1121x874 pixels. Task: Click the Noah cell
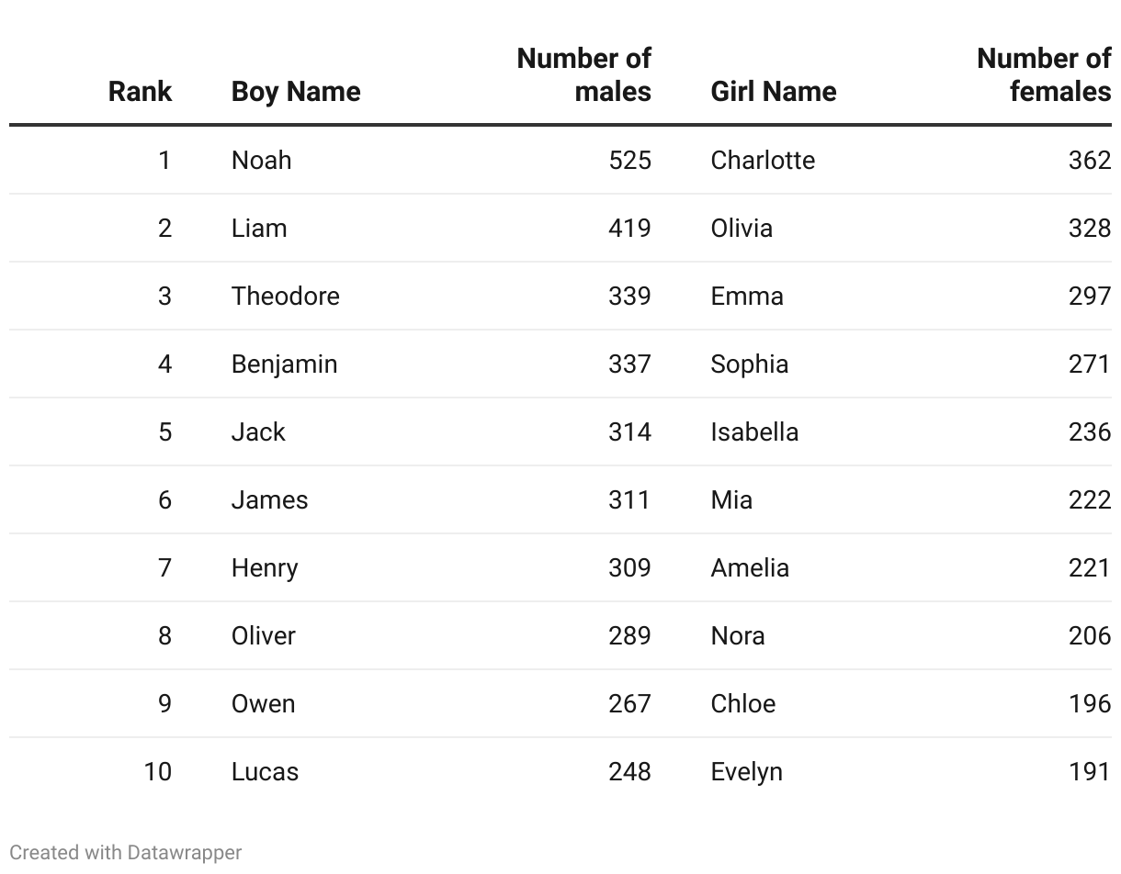tap(261, 160)
